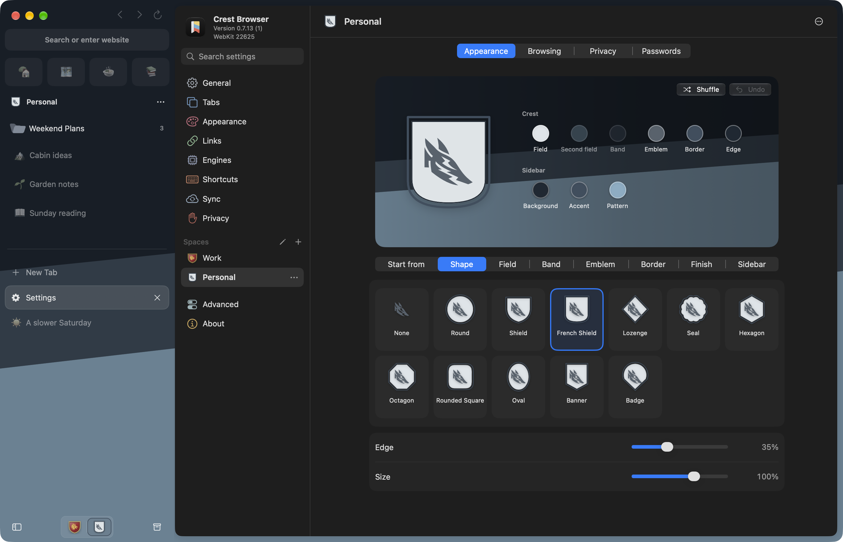Open the archive icon in sidebar footer
The width and height of the screenshot is (843, 542).
pyautogui.click(x=157, y=527)
